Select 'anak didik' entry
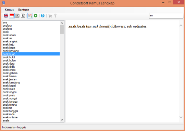The width and height of the screenshot is (185, 131). pos(31,67)
